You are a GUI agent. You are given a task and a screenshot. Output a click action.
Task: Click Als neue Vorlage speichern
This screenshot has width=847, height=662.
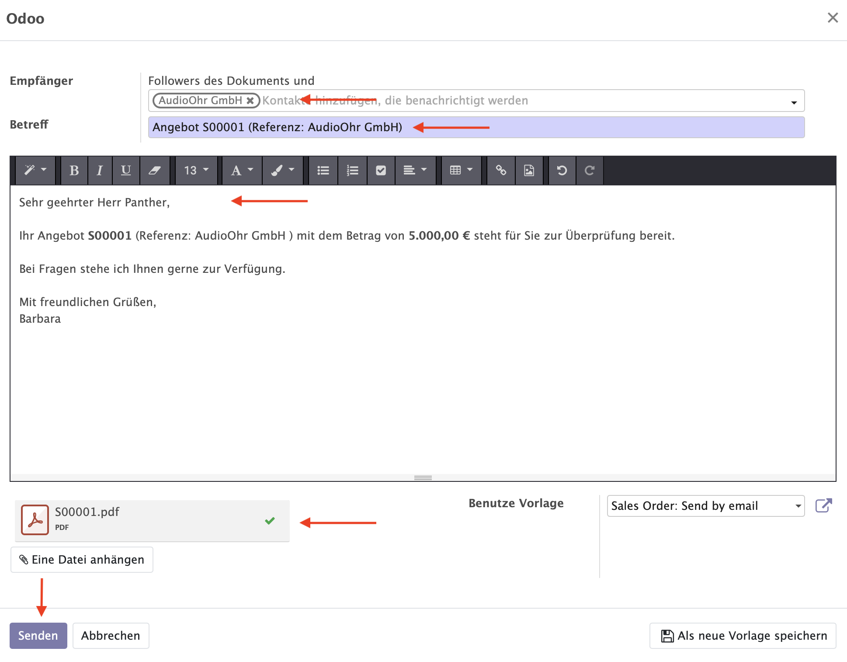point(743,636)
